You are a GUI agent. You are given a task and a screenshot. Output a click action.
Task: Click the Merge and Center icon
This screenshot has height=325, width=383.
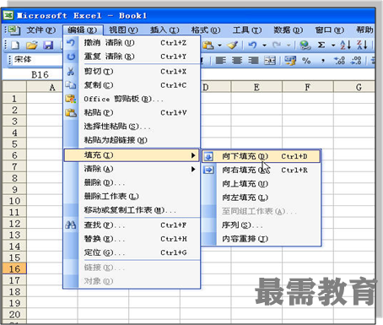tap(270, 60)
